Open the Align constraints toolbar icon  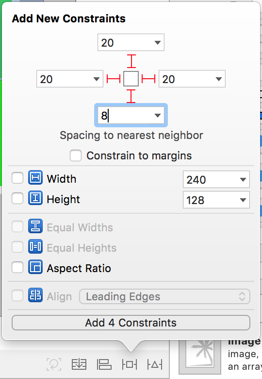pyautogui.click(x=104, y=364)
